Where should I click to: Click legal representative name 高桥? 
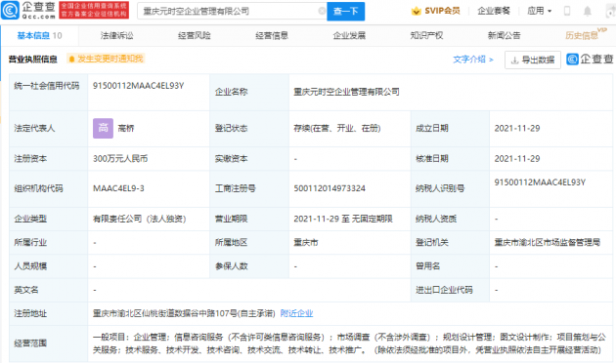126,128
